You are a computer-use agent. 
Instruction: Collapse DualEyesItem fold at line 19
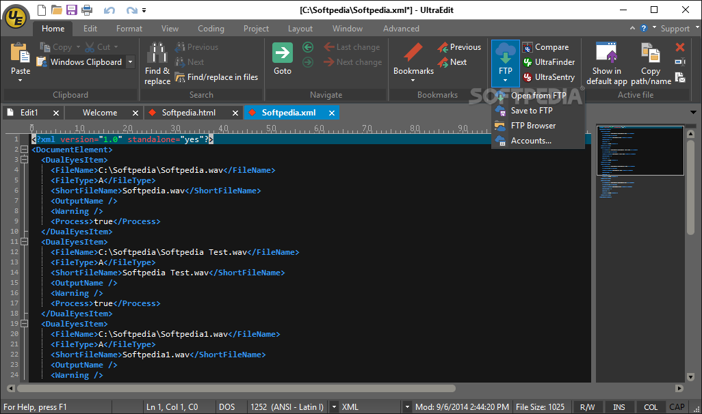pyautogui.click(x=24, y=324)
